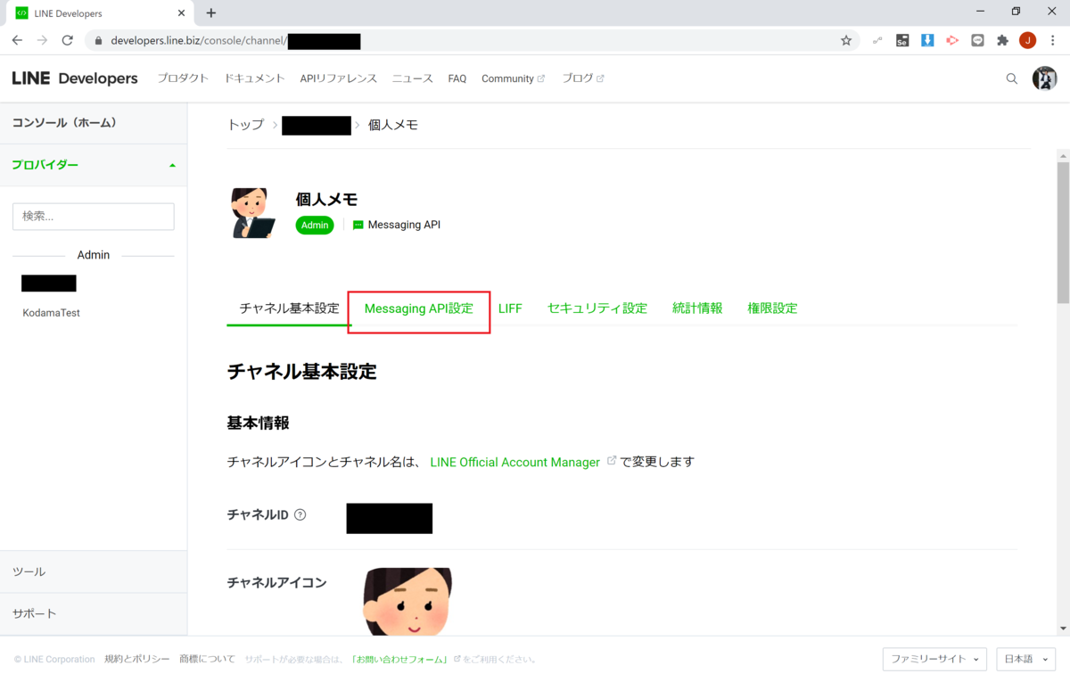
Task: Open the LINE Developers account avatar
Action: [x=1045, y=78]
